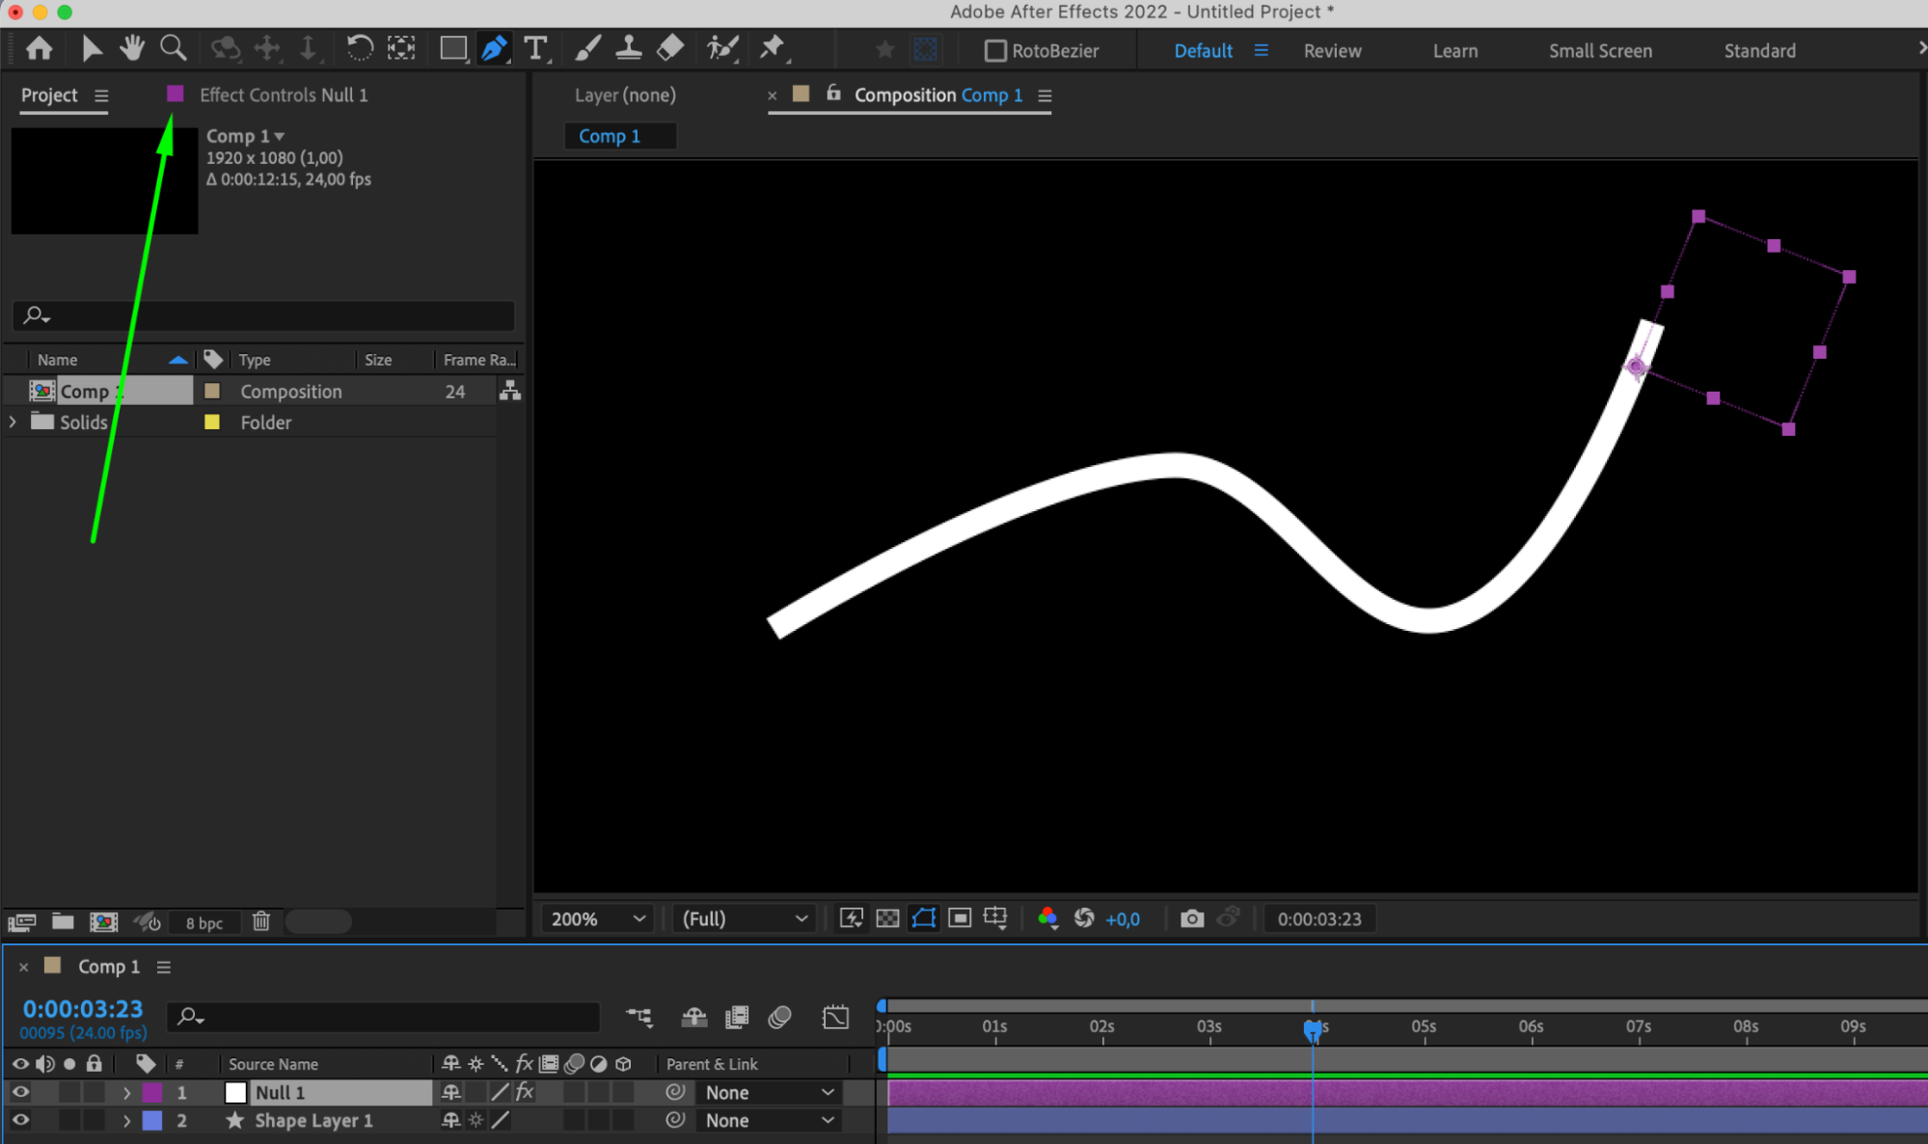Image resolution: width=1928 pixels, height=1144 pixels.
Task: Select the Zoom tool
Action: coord(173,47)
